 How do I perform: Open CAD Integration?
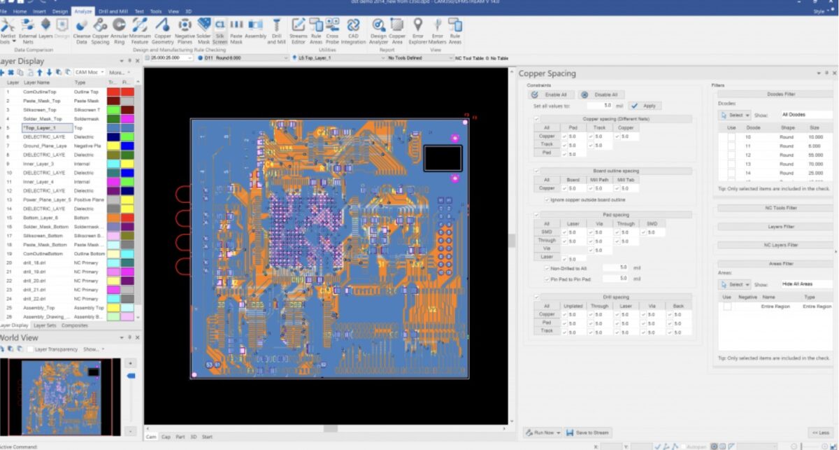click(353, 31)
